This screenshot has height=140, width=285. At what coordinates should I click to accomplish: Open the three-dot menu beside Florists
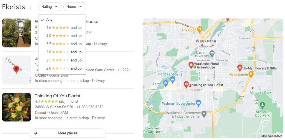[x=31, y=7]
